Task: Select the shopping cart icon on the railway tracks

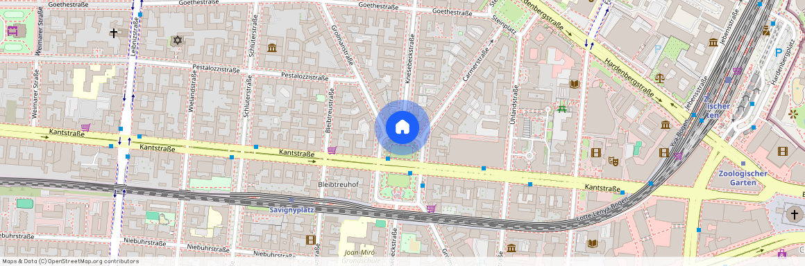Action: pyautogui.click(x=737, y=71)
